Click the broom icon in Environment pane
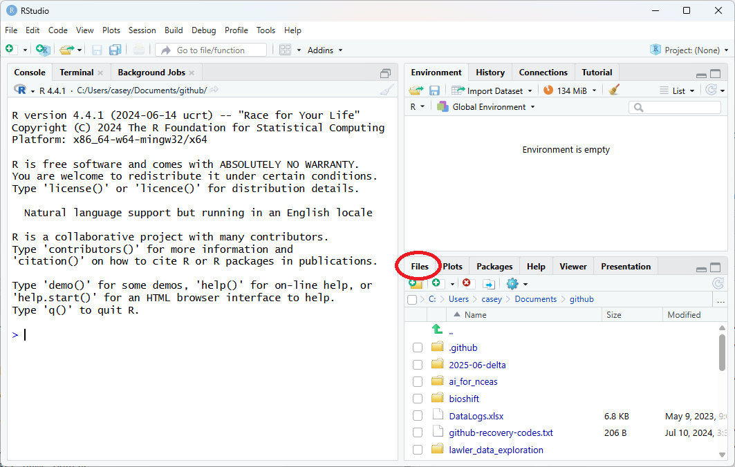 coord(614,90)
